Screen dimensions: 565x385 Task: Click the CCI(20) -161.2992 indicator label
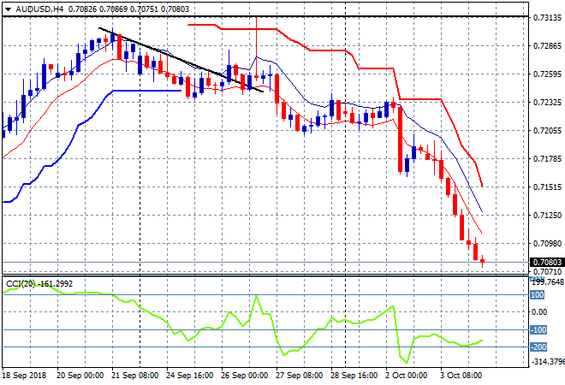[39, 284]
